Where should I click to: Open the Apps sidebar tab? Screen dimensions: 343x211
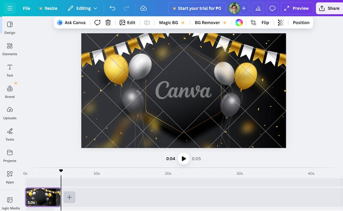(10, 177)
